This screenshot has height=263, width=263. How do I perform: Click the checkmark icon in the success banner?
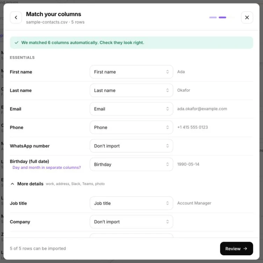tap(16, 43)
